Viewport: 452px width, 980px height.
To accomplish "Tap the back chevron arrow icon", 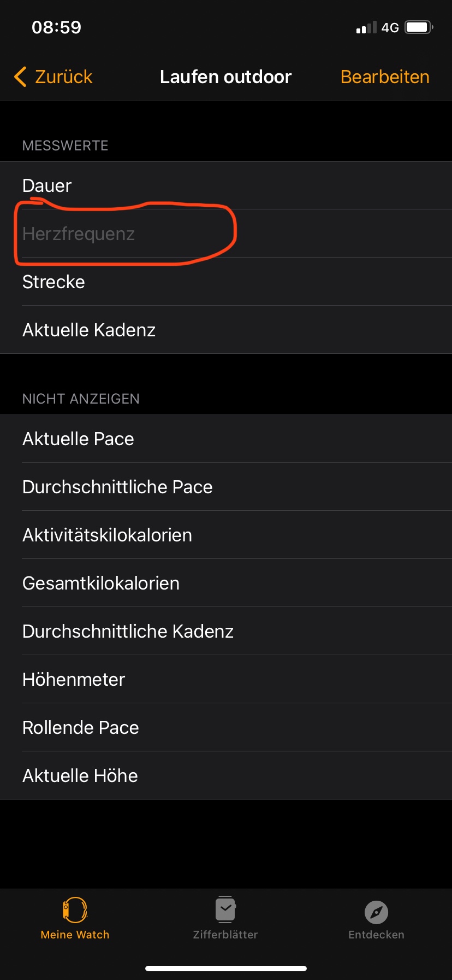I will click(20, 77).
